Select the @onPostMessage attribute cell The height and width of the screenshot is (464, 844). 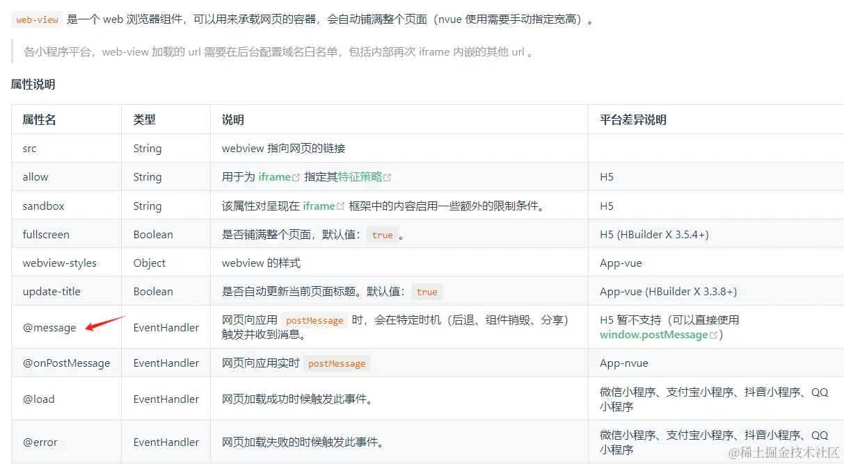tap(66, 363)
